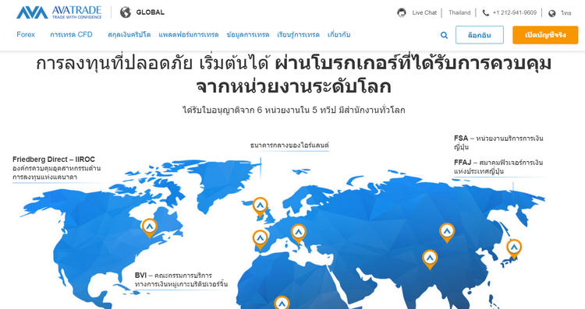This screenshot has height=309, width=585.
Task: Click the FSA Japan regulator label
Action: point(498,142)
